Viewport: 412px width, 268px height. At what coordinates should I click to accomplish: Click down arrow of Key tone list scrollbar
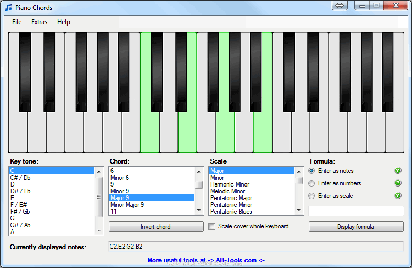tap(99, 231)
